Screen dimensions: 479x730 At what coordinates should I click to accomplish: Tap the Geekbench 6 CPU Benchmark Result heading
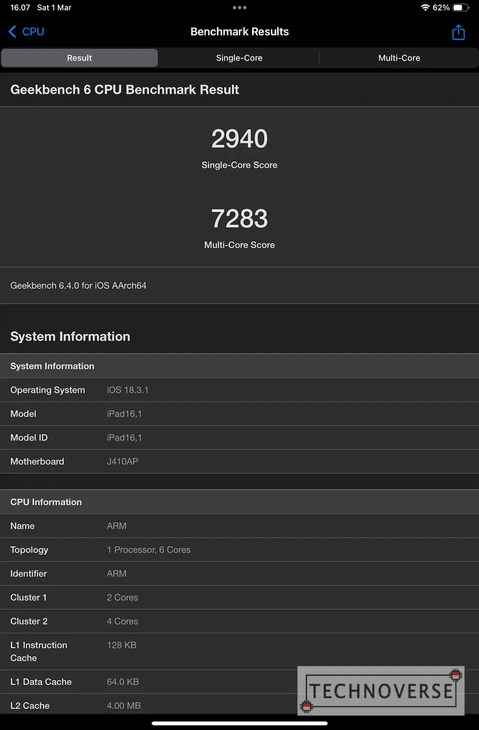click(x=124, y=90)
